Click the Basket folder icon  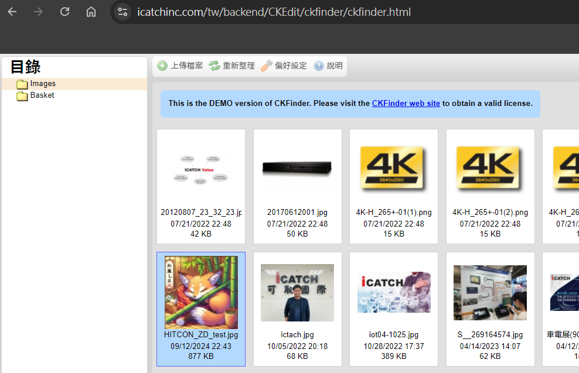[22, 96]
